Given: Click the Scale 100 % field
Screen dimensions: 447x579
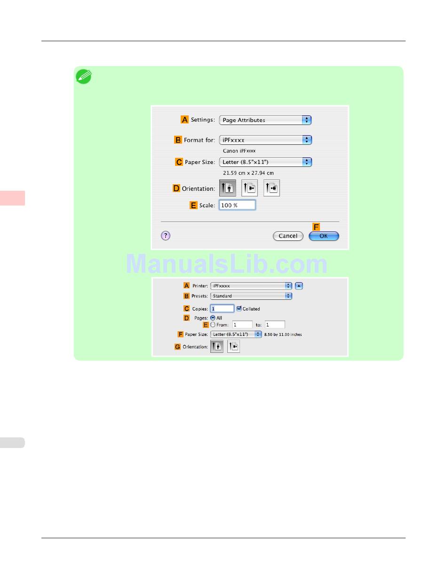Looking at the screenshot, I should tap(237, 205).
